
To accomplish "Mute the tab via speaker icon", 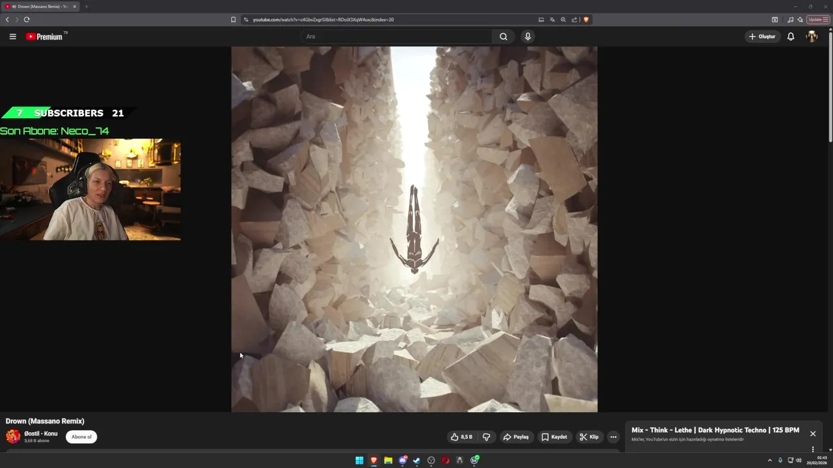I will (x=14, y=6).
